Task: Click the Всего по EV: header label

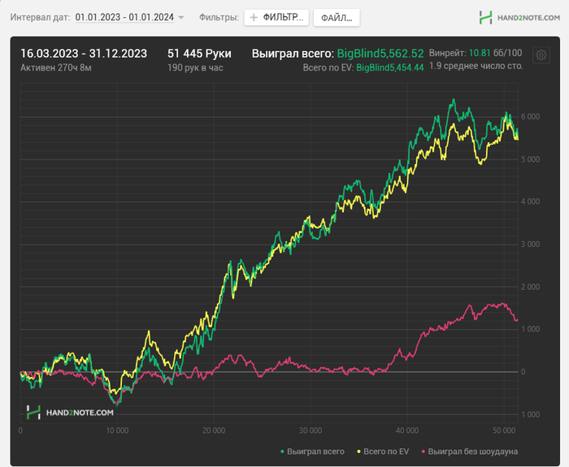Action: 328,67
